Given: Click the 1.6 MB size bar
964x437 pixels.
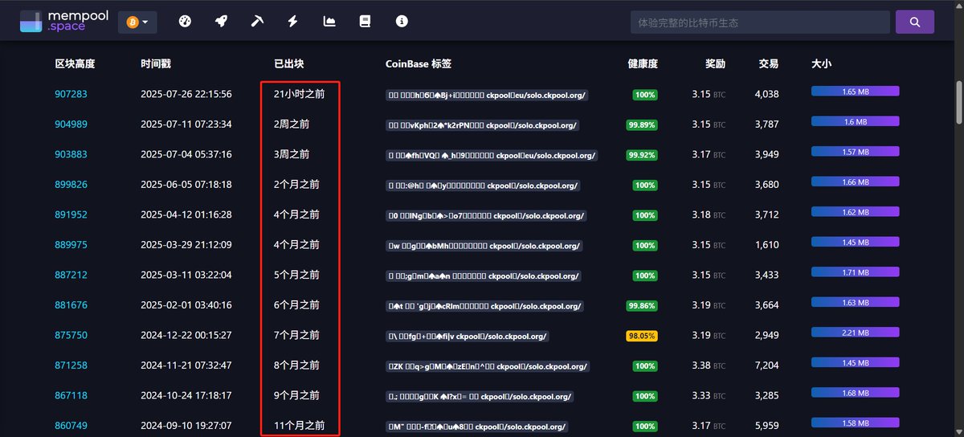Looking at the screenshot, I should click(x=855, y=121).
